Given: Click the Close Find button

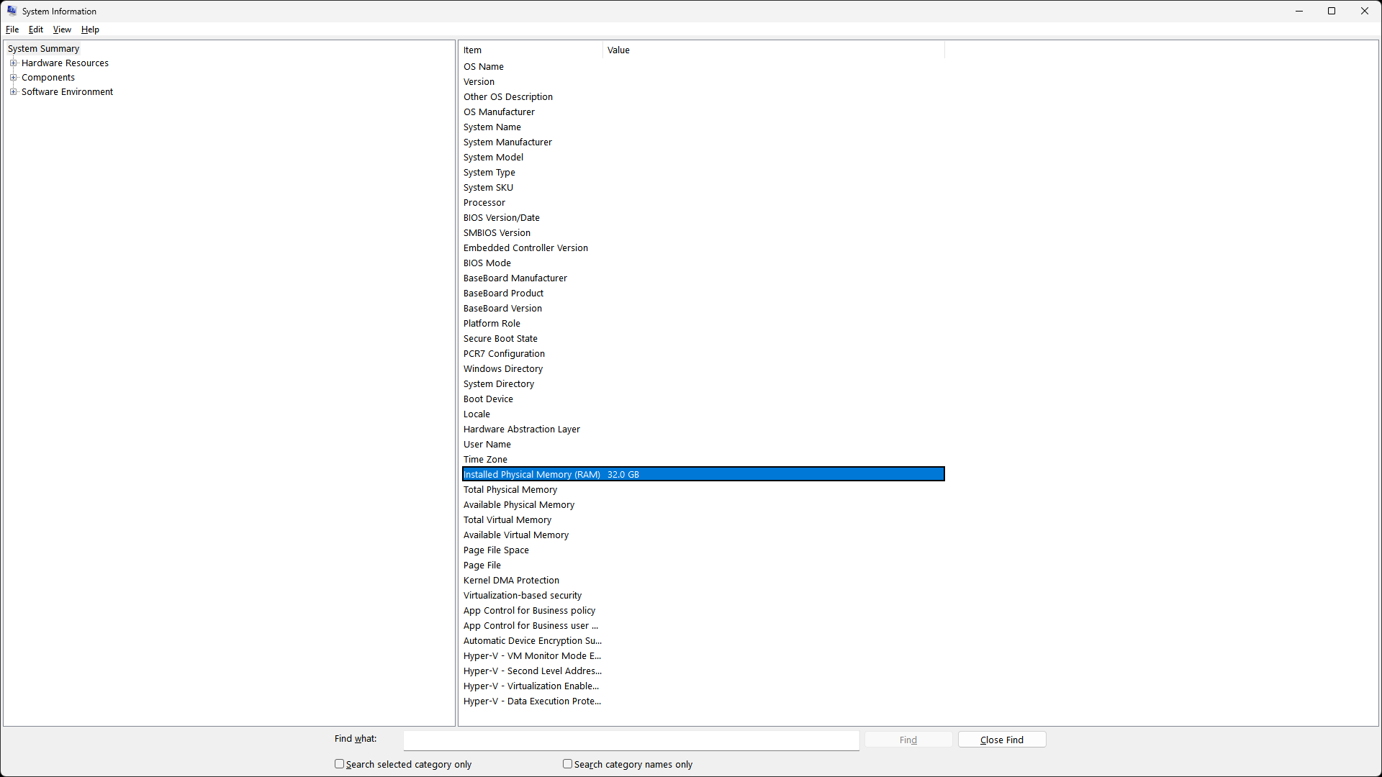Looking at the screenshot, I should (x=1002, y=740).
